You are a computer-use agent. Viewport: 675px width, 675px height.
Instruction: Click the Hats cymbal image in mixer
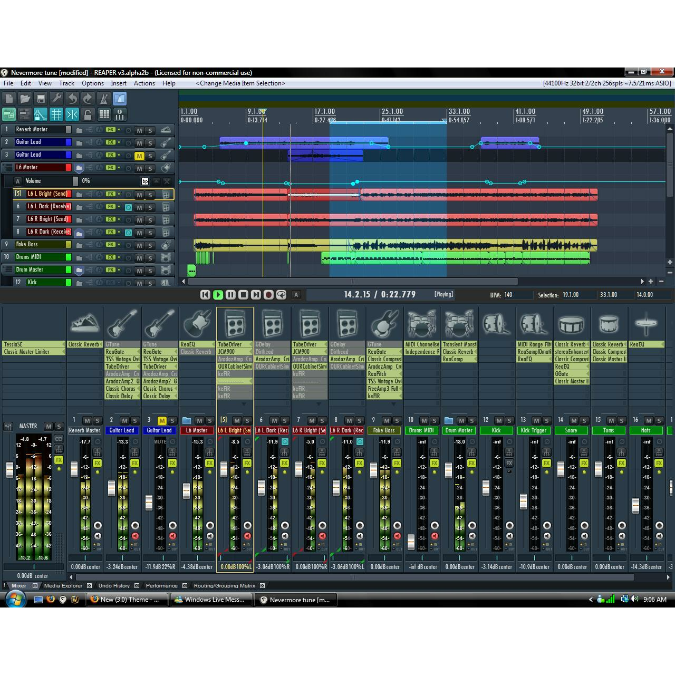tap(647, 323)
